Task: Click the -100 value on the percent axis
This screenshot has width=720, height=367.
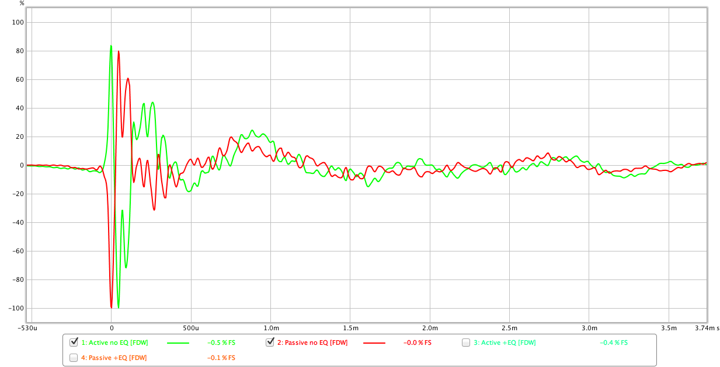Action: click(x=15, y=308)
